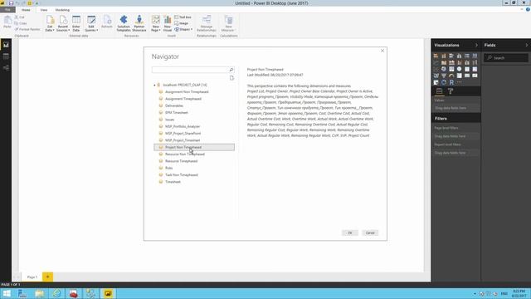Switch to the Modeling ribbon tab
Viewport: 531px width, 299px height.
[62, 10]
